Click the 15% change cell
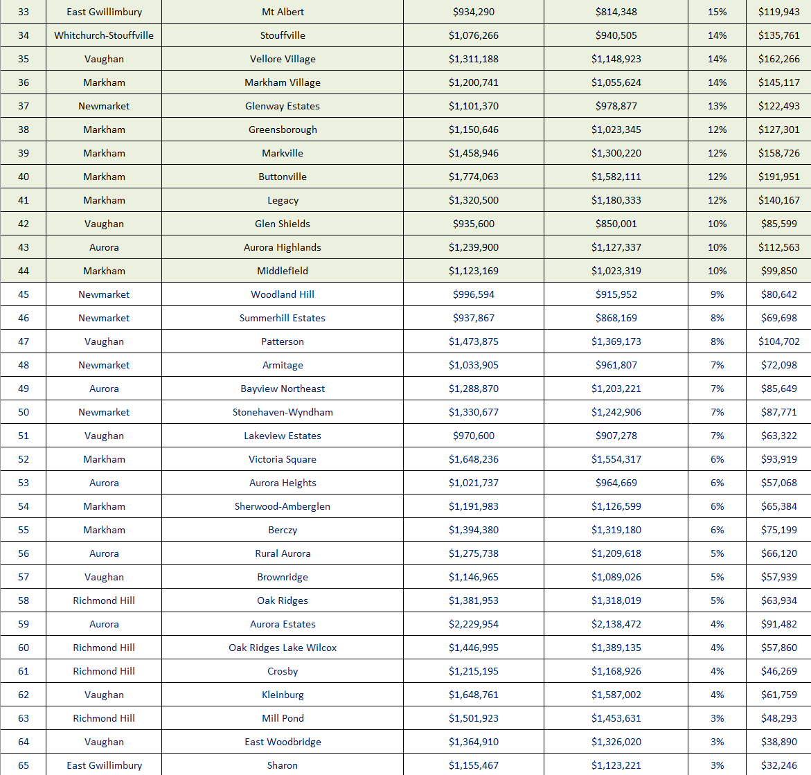 click(x=717, y=12)
